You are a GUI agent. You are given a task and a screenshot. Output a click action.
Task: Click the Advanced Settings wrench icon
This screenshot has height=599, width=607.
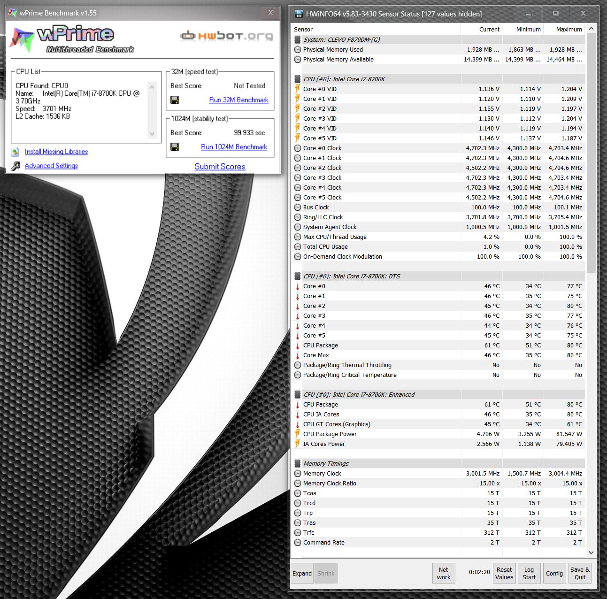[x=15, y=166]
